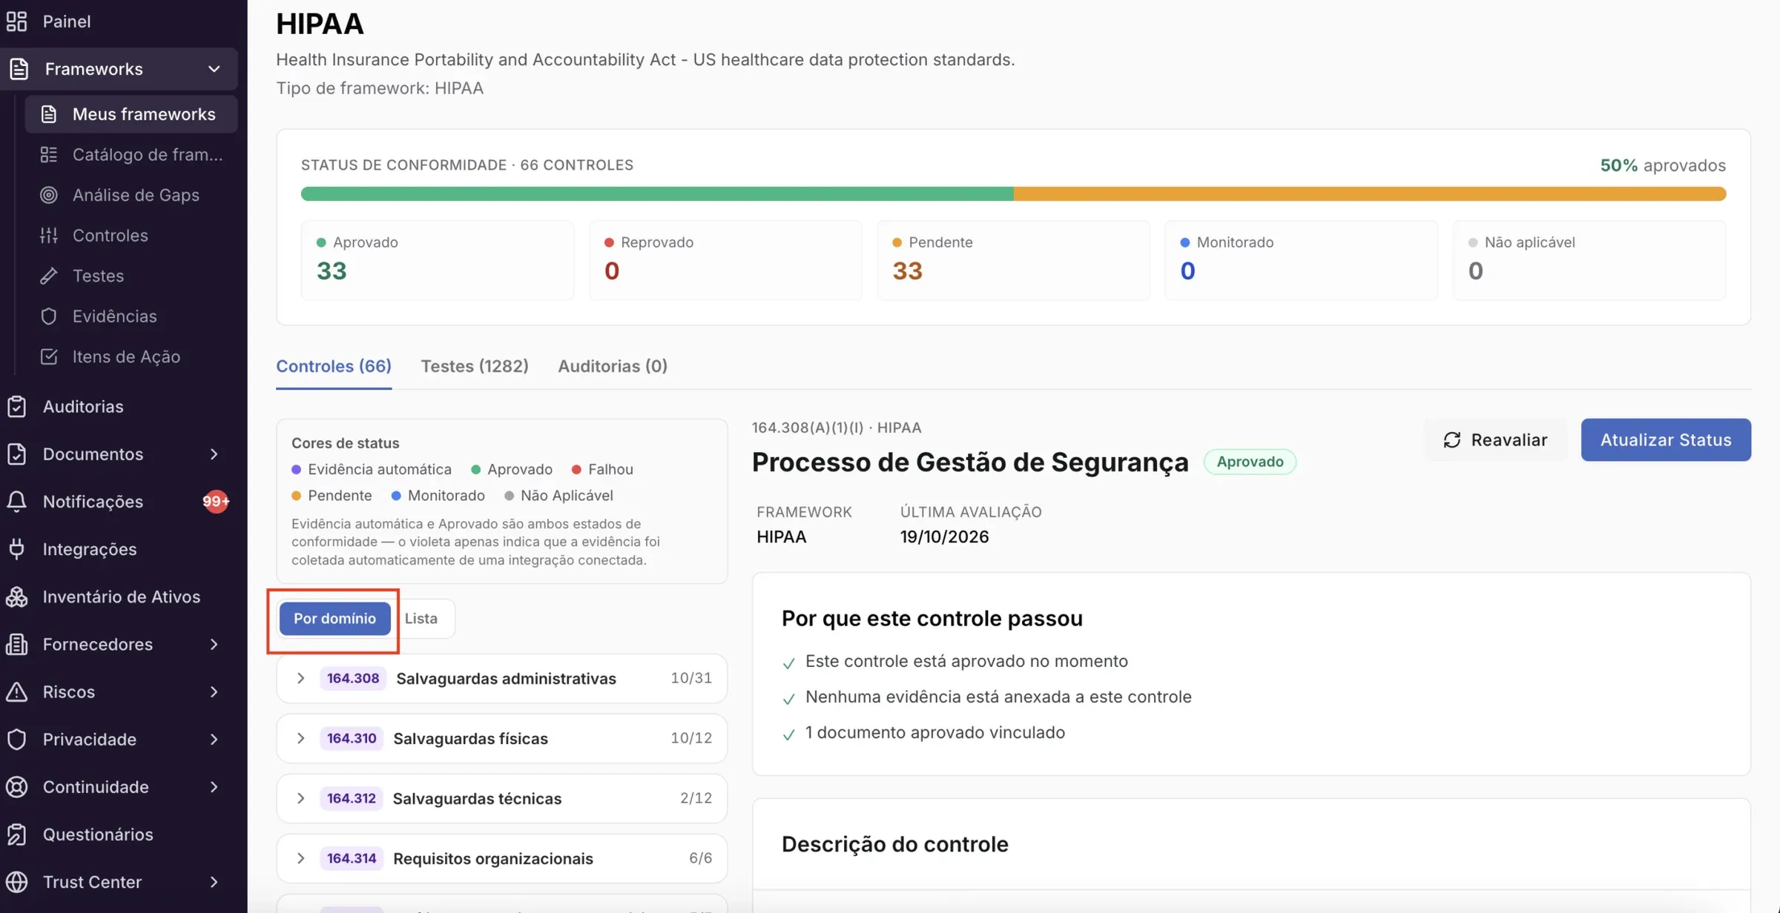Click the Inventário de Ativos cubes icon
The width and height of the screenshot is (1780, 913).
pyautogui.click(x=17, y=597)
